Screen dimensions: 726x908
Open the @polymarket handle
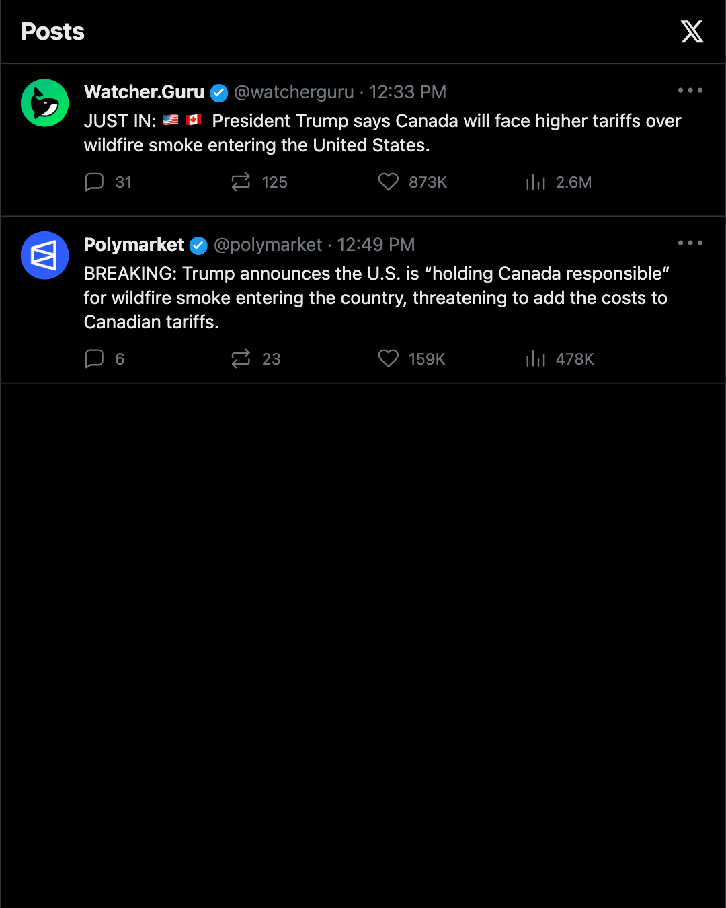[268, 245]
